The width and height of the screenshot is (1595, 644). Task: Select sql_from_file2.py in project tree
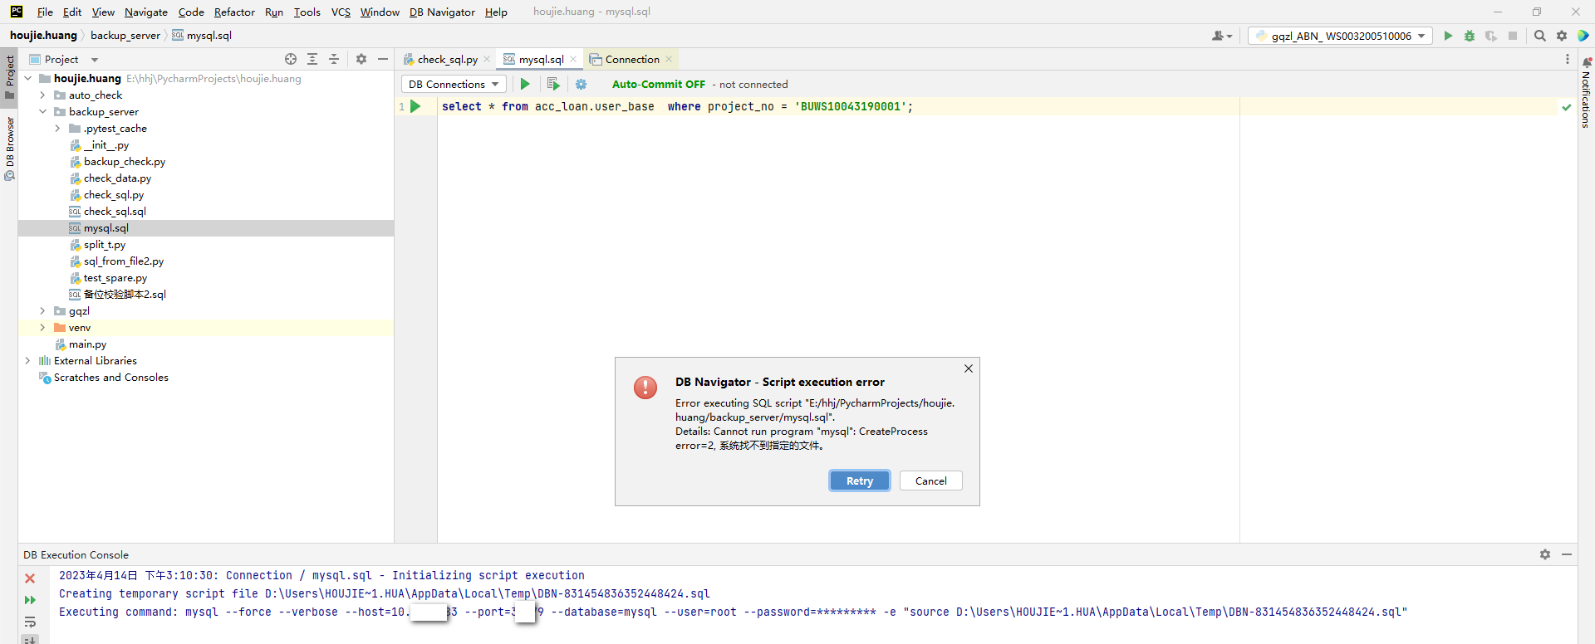pyautogui.click(x=123, y=261)
